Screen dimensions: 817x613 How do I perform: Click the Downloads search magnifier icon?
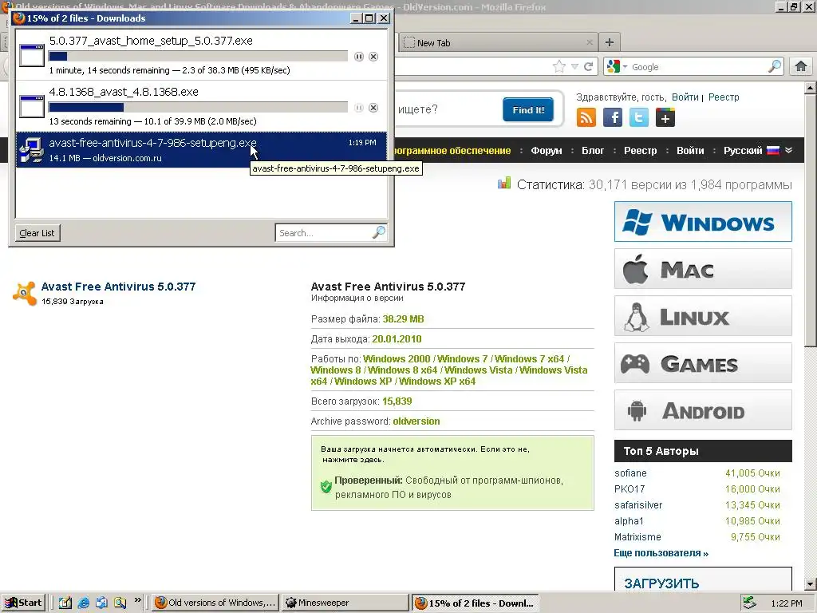[379, 232]
